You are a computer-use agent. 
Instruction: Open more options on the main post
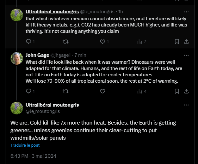tap(187, 105)
